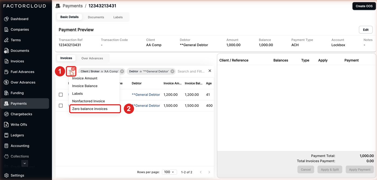Click the Funding sidebar icon

[x=6, y=93]
